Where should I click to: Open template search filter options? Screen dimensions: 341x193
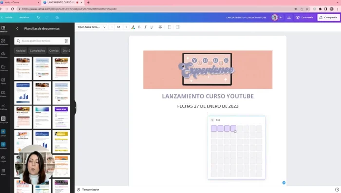66,41
